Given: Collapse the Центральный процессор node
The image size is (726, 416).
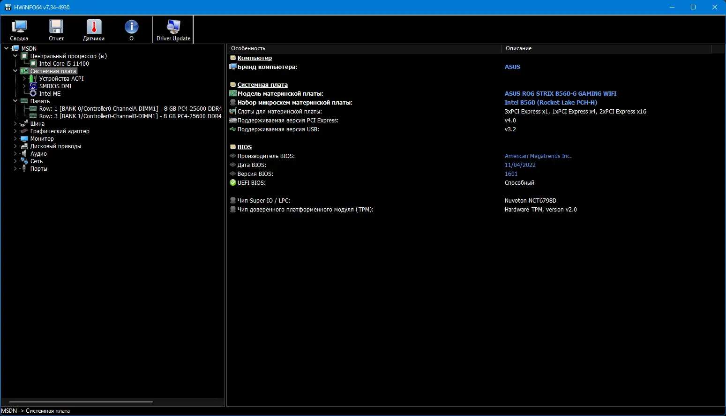Looking at the screenshot, I should (x=15, y=56).
